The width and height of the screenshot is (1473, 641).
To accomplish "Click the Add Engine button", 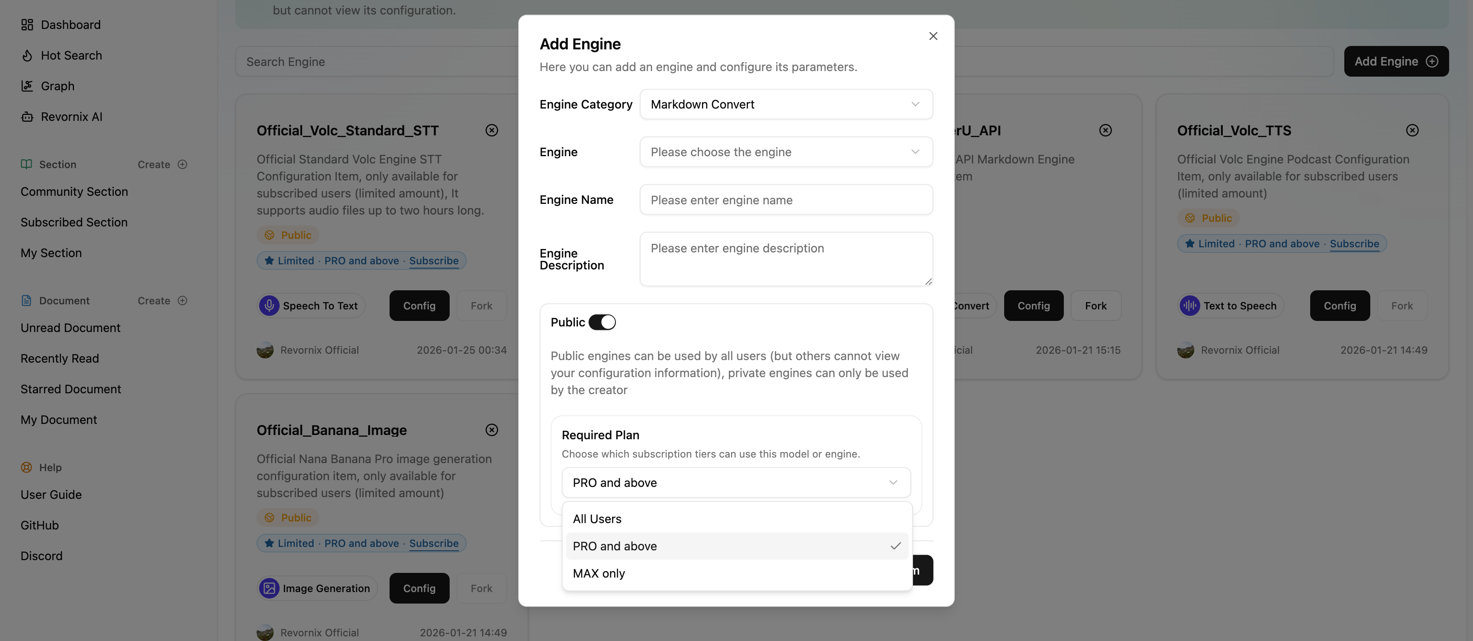I will click(1395, 61).
